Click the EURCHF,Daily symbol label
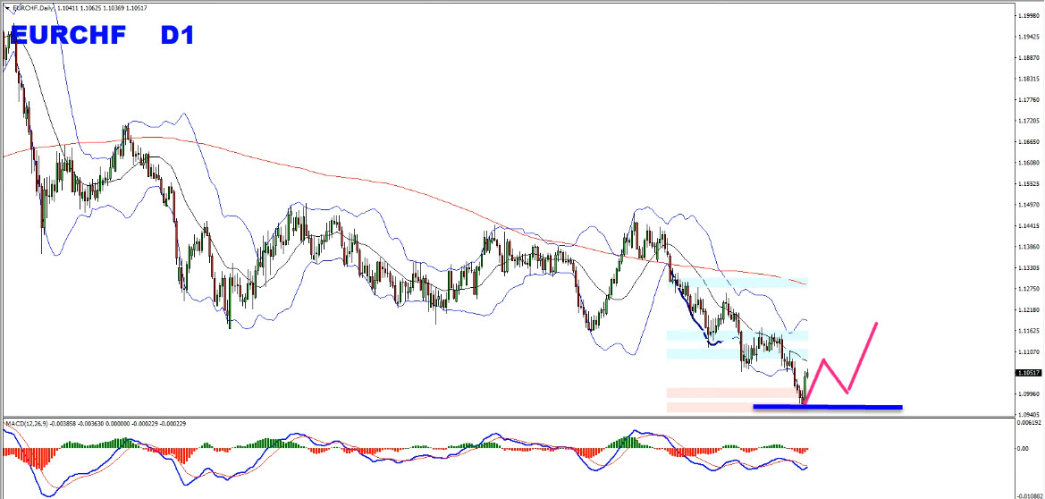This screenshot has height=499, width=1045. 30,8
